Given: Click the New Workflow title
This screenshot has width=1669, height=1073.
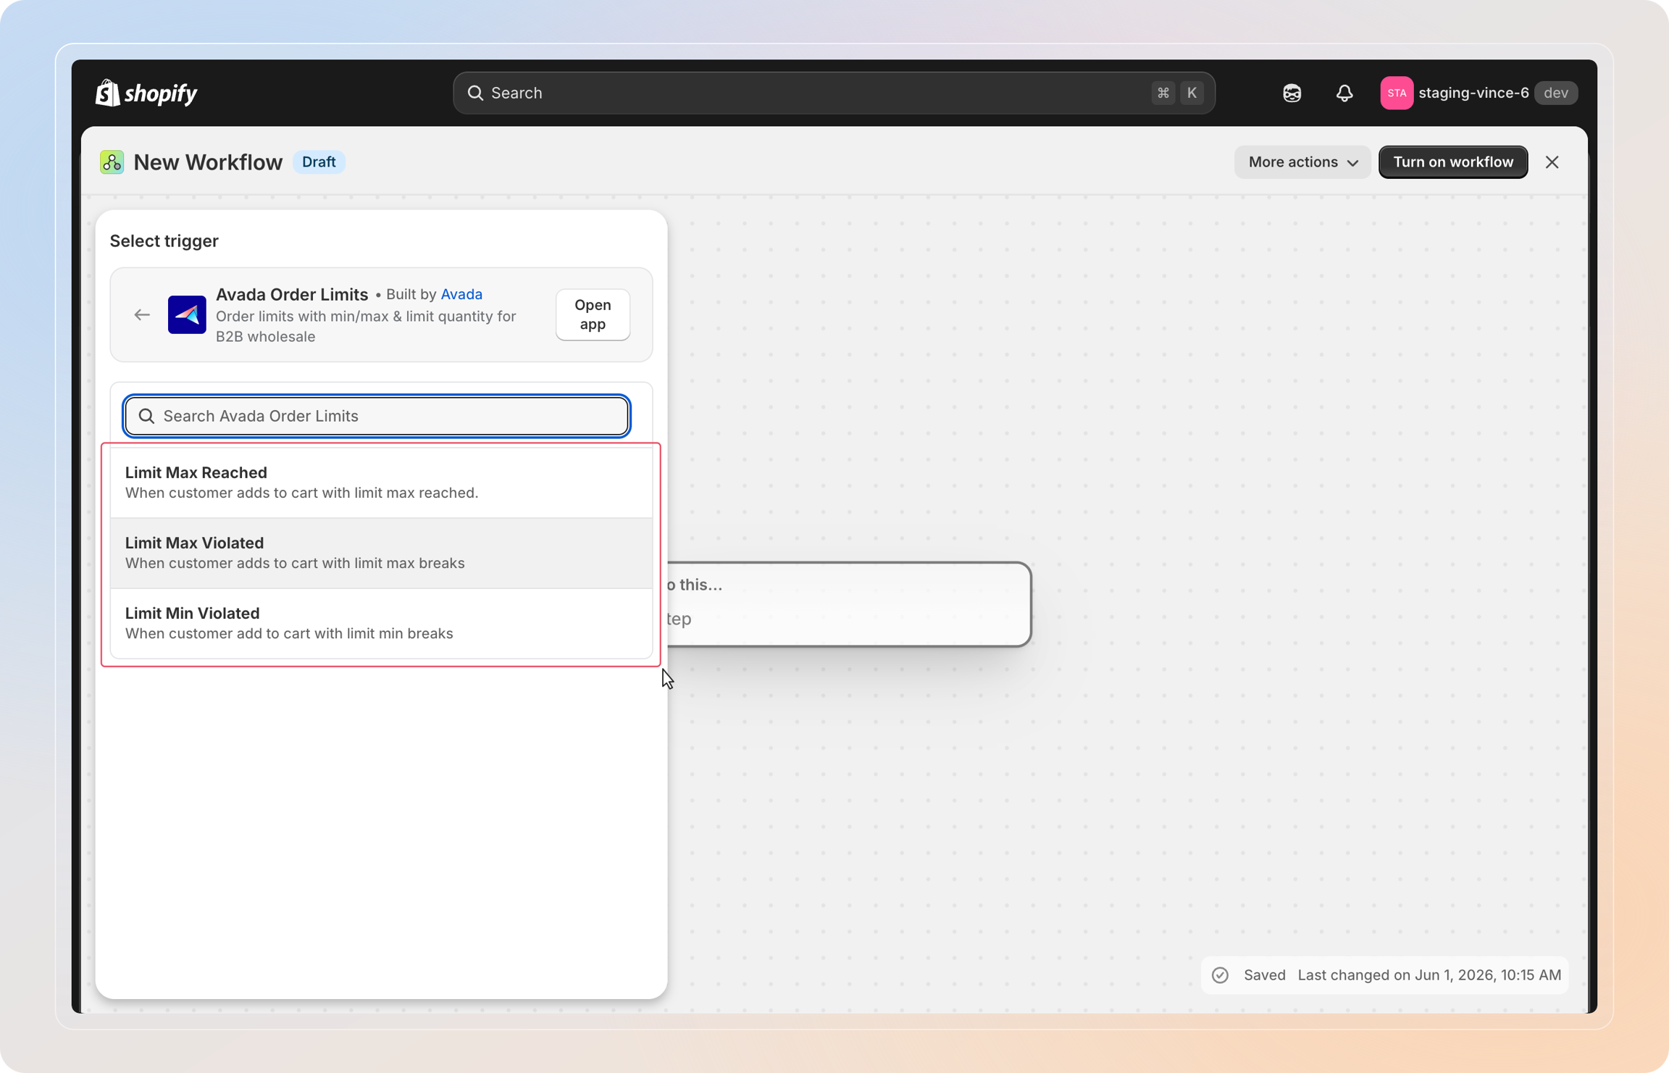Looking at the screenshot, I should coord(208,162).
